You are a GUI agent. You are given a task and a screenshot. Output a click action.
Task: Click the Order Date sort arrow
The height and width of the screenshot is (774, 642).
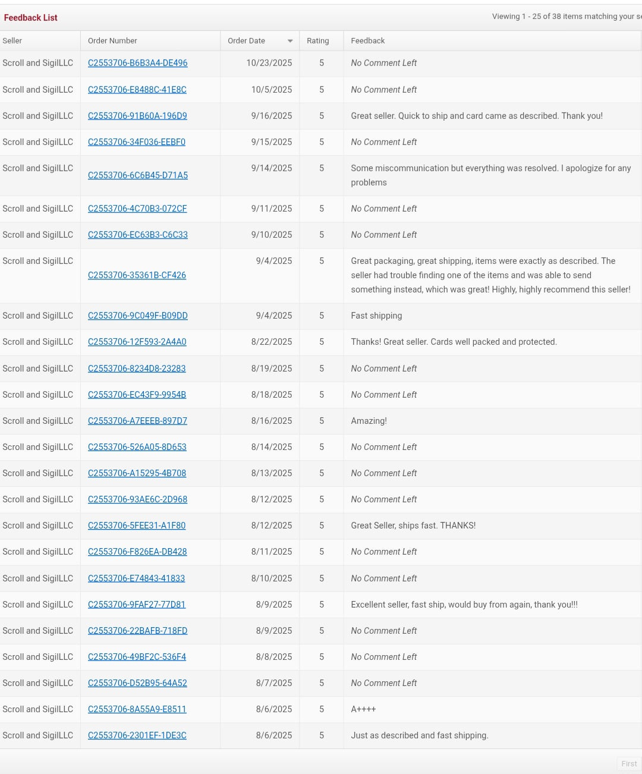[290, 41]
